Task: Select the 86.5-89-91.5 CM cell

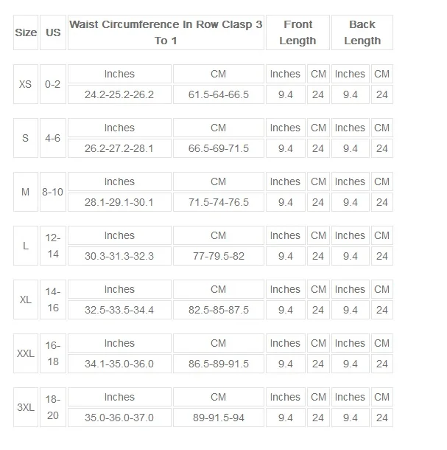Action: coord(219,364)
